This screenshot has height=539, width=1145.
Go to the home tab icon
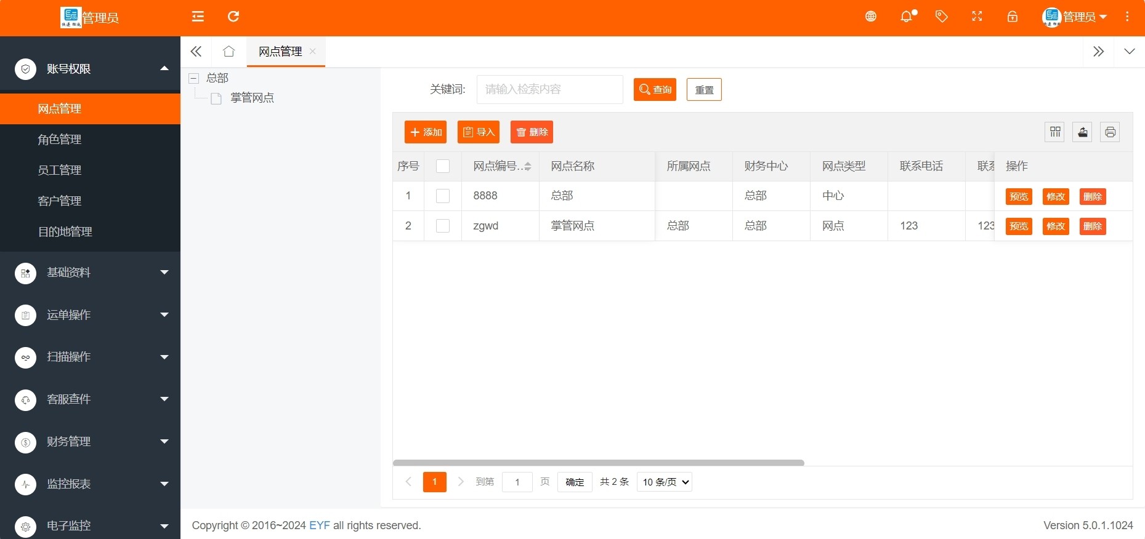pos(229,52)
